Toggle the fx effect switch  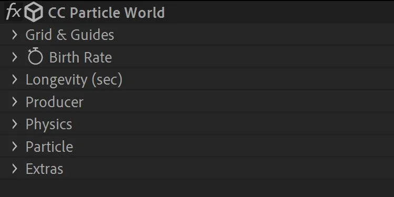[13, 12]
